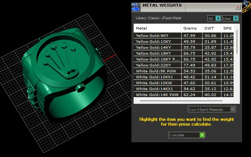
Task: Select the Yellow Gold:14KY row
Action: tap(183, 47)
